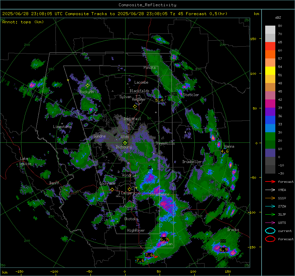Click the Drumheller label

click(192, 162)
